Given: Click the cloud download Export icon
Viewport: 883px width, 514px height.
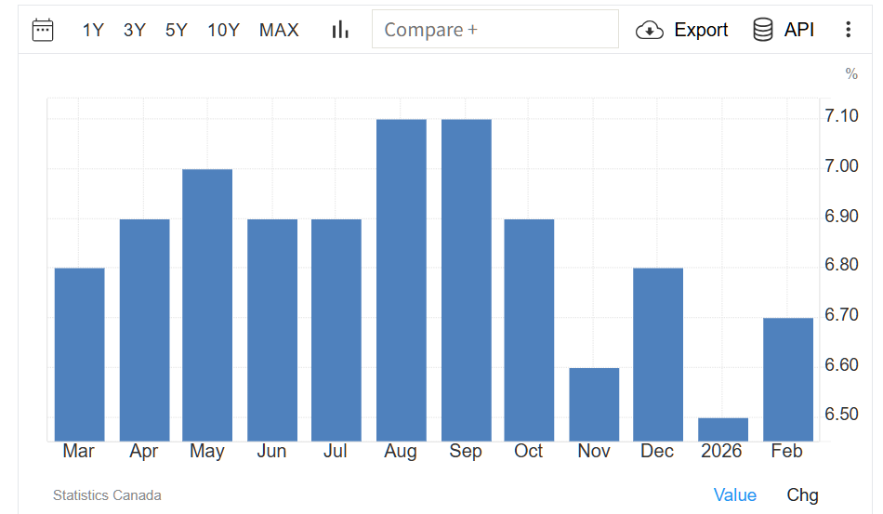Looking at the screenshot, I should tap(649, 30).
